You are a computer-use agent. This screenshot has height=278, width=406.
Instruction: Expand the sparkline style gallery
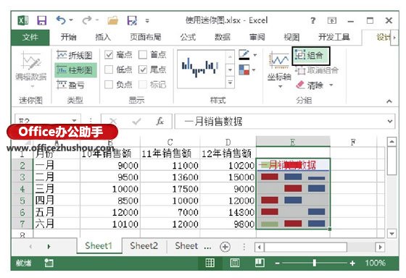231,83
